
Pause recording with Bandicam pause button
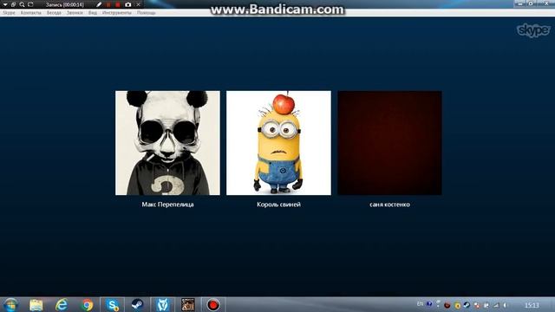coord(108,4)
